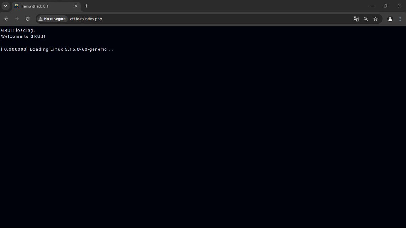Open the translate page icon
Image resolution: width=406 pixels, height=228 pixels.
[x=356, y=19]
